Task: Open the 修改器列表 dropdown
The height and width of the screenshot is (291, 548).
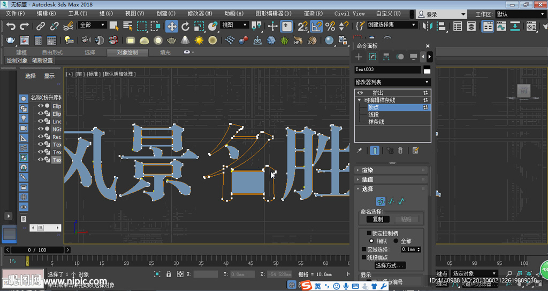Action: coord(392,82)
